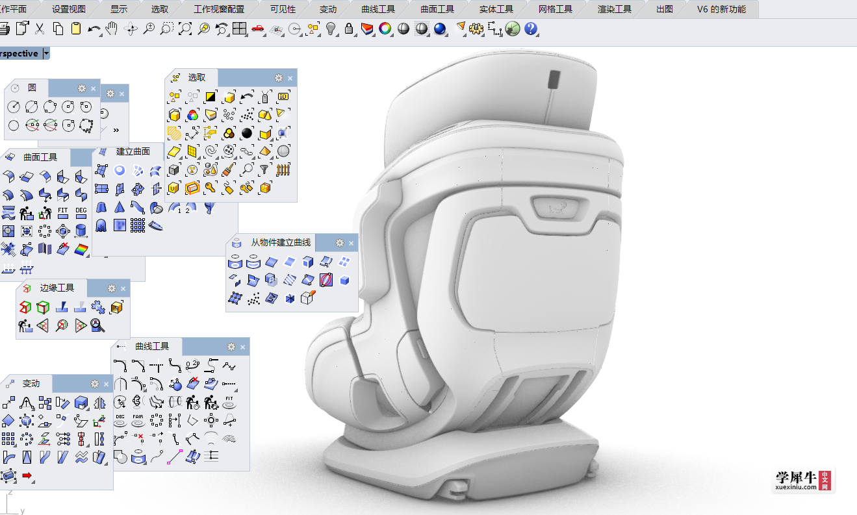The width and height of the screenshot is (857, 515).
Task: Select Circle through fit points tool
Action: pos(86,125)
